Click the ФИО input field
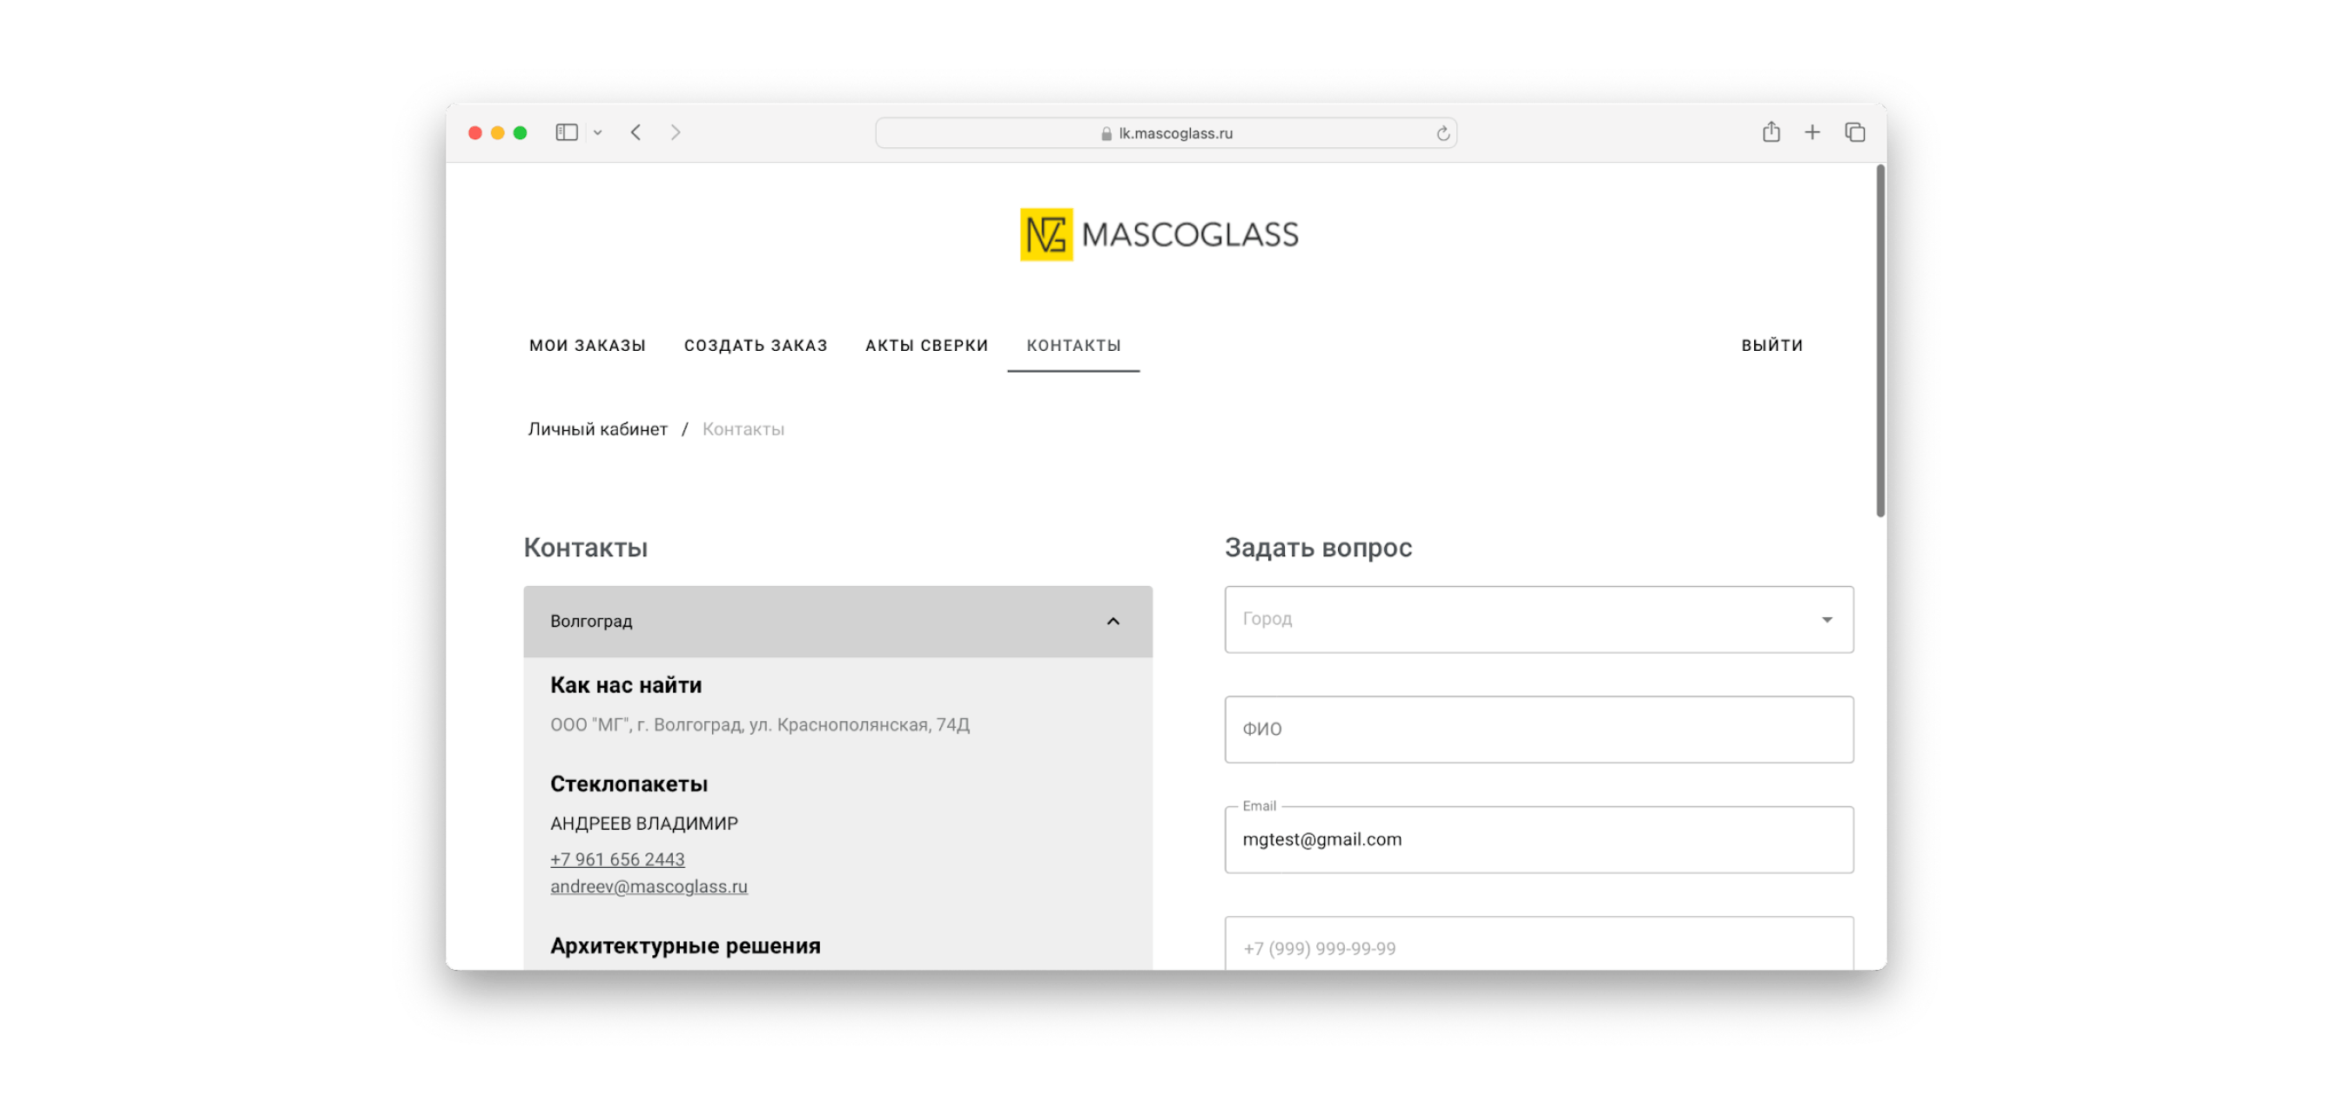Image resolution: width=2333 pixels, height=1097 pixels. [1539, 730]
